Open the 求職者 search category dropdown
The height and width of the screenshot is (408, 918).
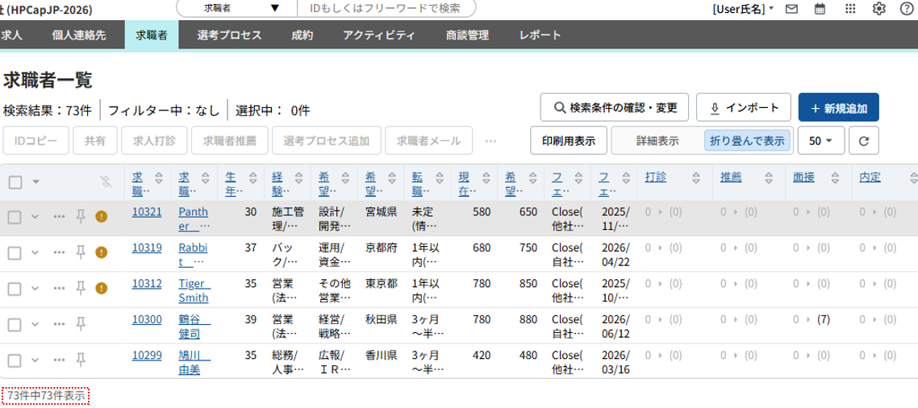pyautogui.click(x=228, y=9)
